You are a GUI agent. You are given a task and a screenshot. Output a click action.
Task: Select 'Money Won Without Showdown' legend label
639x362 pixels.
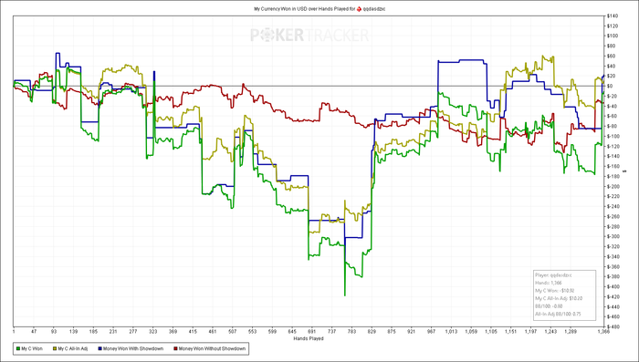213,348
